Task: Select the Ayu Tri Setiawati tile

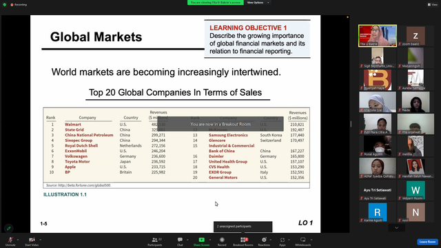Action: pos(378,190)
